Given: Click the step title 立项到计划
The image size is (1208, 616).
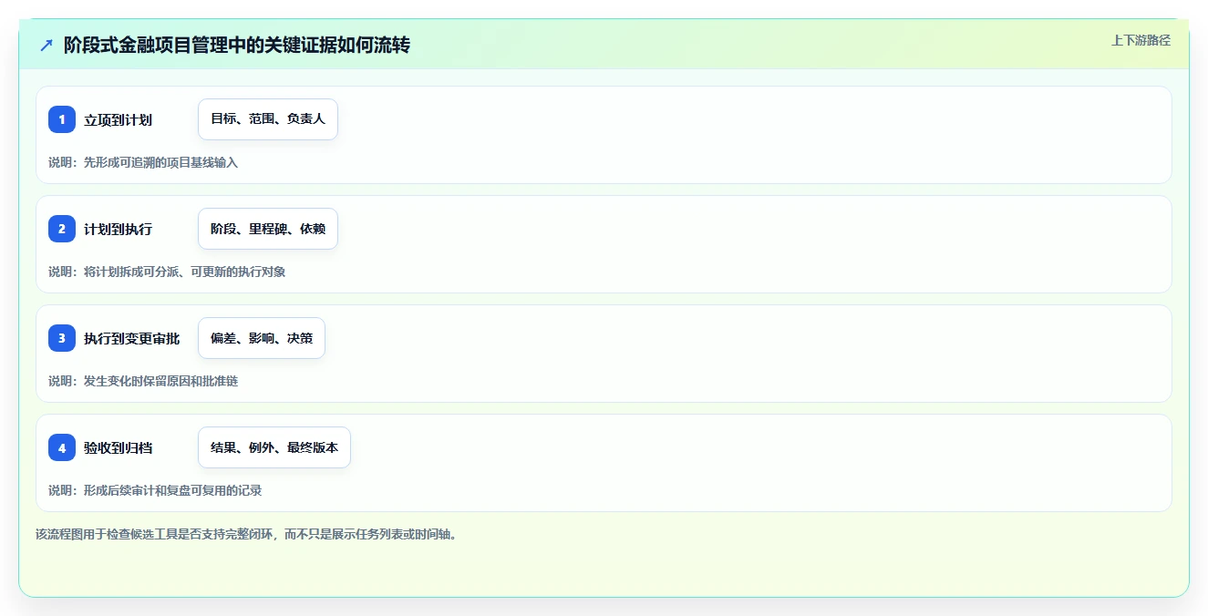Looking at the screenshot, I should (x=119, y=120).
